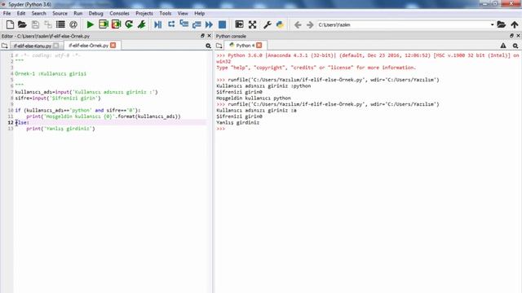Click the green Run selection icon
The width and height of the screenshot is (522, 293).
coord(141,24)
